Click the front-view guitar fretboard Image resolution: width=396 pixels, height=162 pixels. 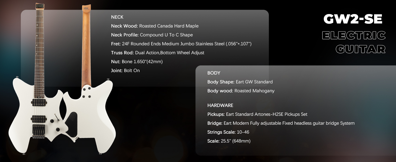click(39, 54)
